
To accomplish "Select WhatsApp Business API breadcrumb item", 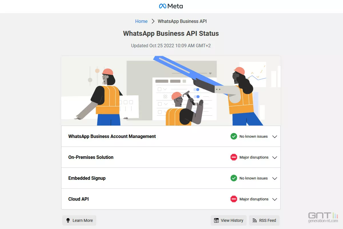I will [x=182, y=21].
